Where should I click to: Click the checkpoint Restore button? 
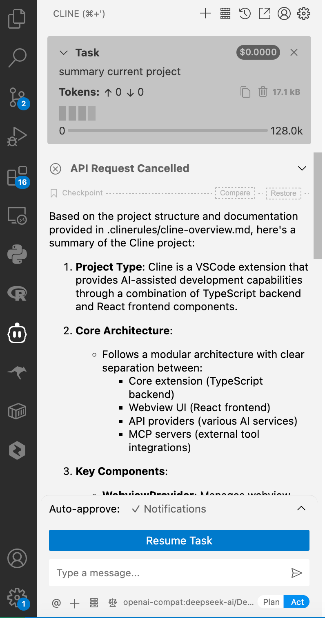(x=283, y=193)
